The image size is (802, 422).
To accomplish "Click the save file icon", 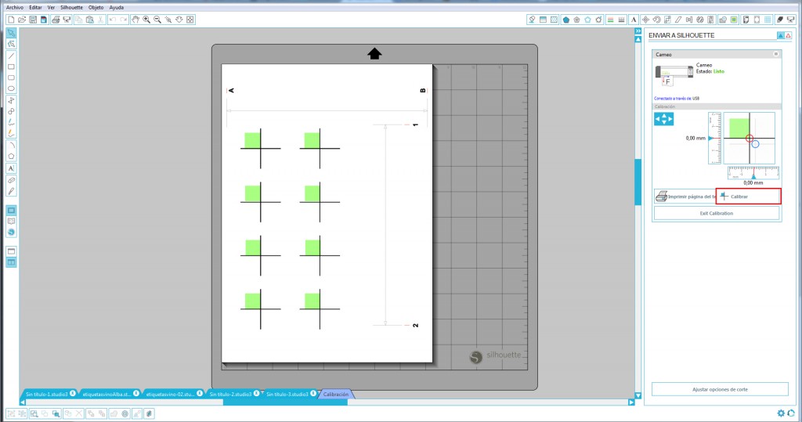I will click(33, 18).
